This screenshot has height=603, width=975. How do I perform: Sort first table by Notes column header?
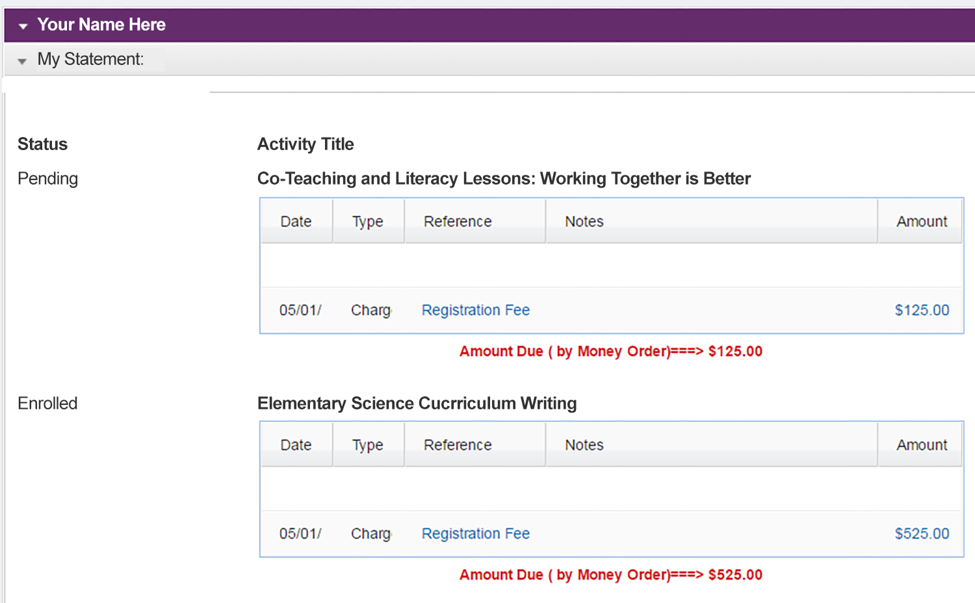(x=712, y=222)
